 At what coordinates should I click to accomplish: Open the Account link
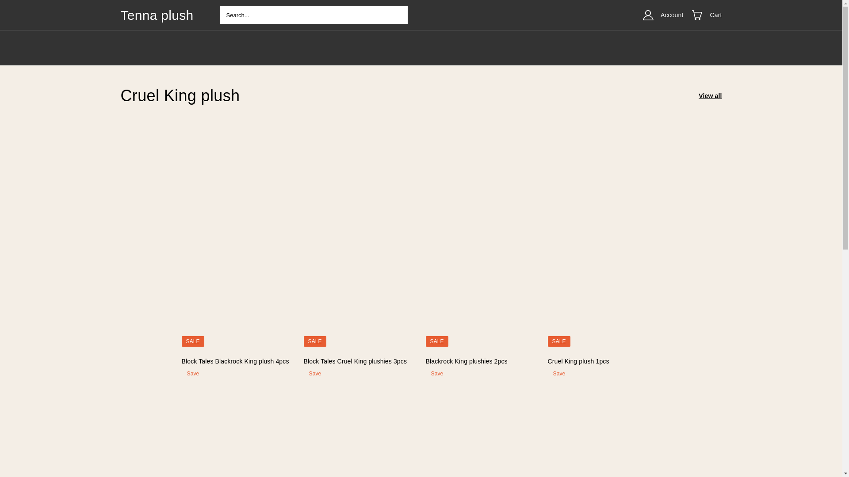pyautogui.click(x=672, y=15)
